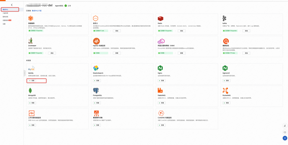
Task: Open 设置 in the sidebar
Action: (x=4, y=24)
